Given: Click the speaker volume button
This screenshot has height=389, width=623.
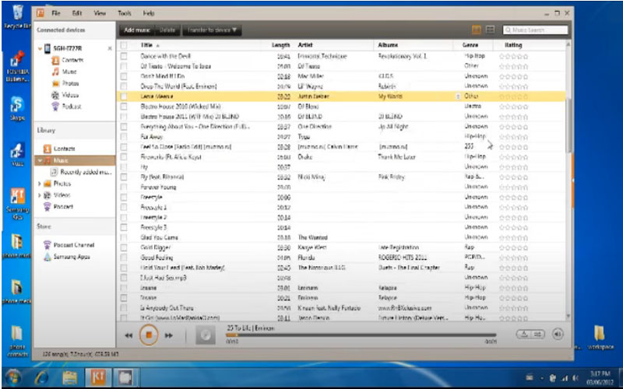Looking at the screenshot, I should coord(558,335).
